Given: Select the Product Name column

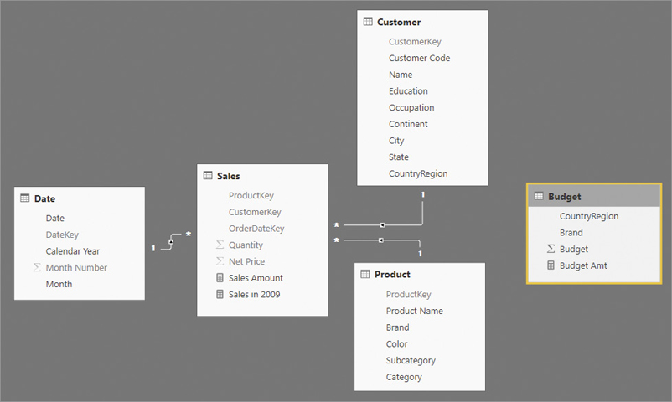Looking at the screenshot, I should pyautogui.click(x=415, y=311).
